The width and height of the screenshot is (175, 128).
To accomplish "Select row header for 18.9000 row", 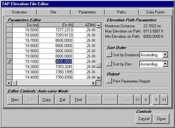I will [x=9, y=51].
